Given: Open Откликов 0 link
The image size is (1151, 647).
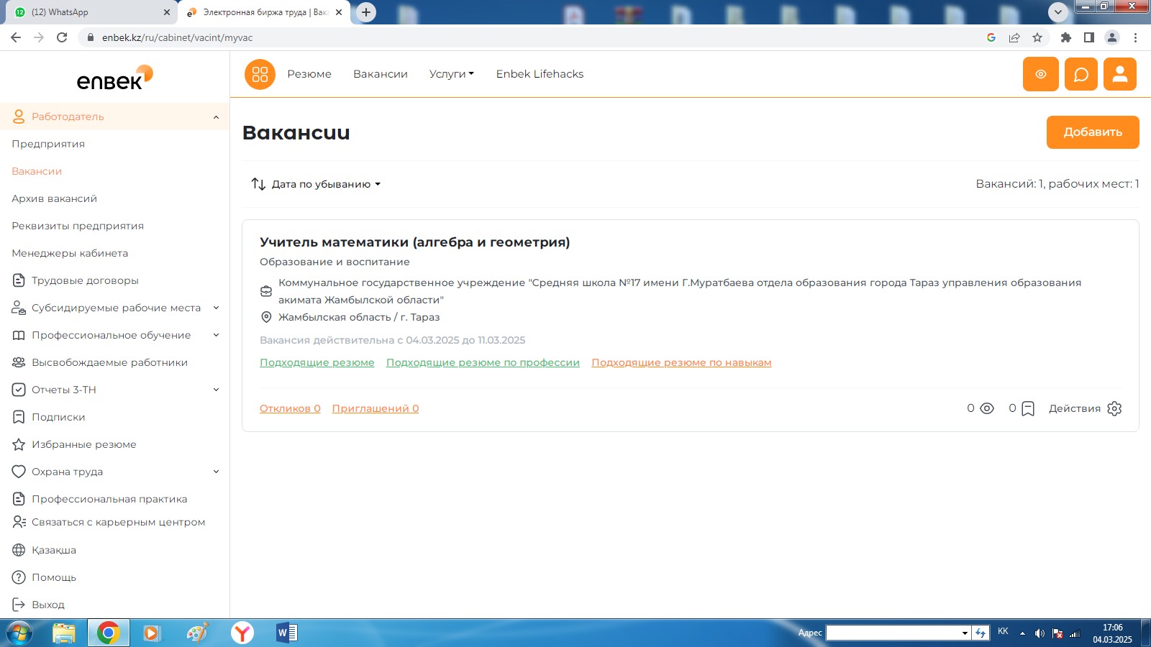Looking at the screenshot, I should pyautogui.click(x=290, y=408).
